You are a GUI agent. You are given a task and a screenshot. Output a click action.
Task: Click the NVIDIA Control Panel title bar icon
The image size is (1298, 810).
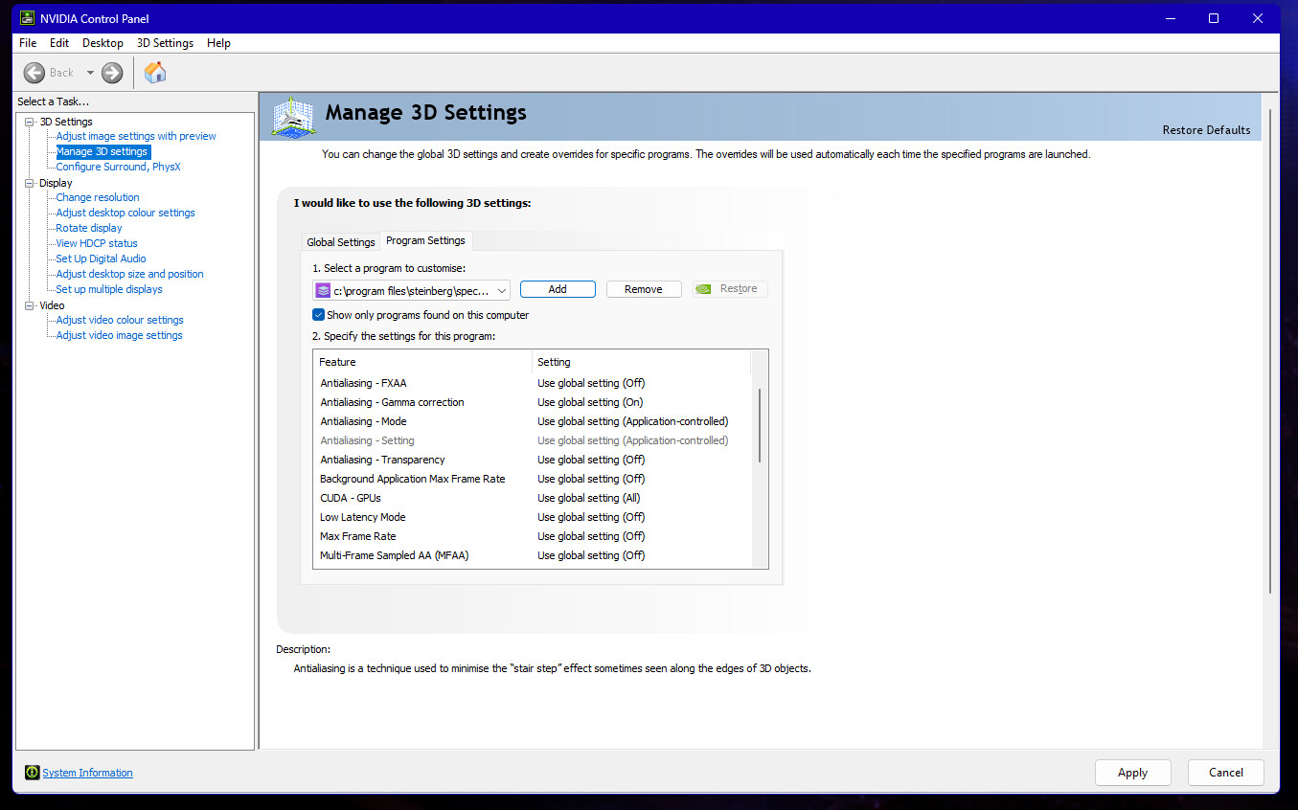27,18
